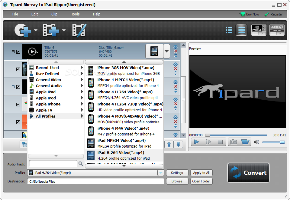This screenshot has height=200, width=290.
Task: Remove Title_6 with red X icon
Action: click(176, 52)
